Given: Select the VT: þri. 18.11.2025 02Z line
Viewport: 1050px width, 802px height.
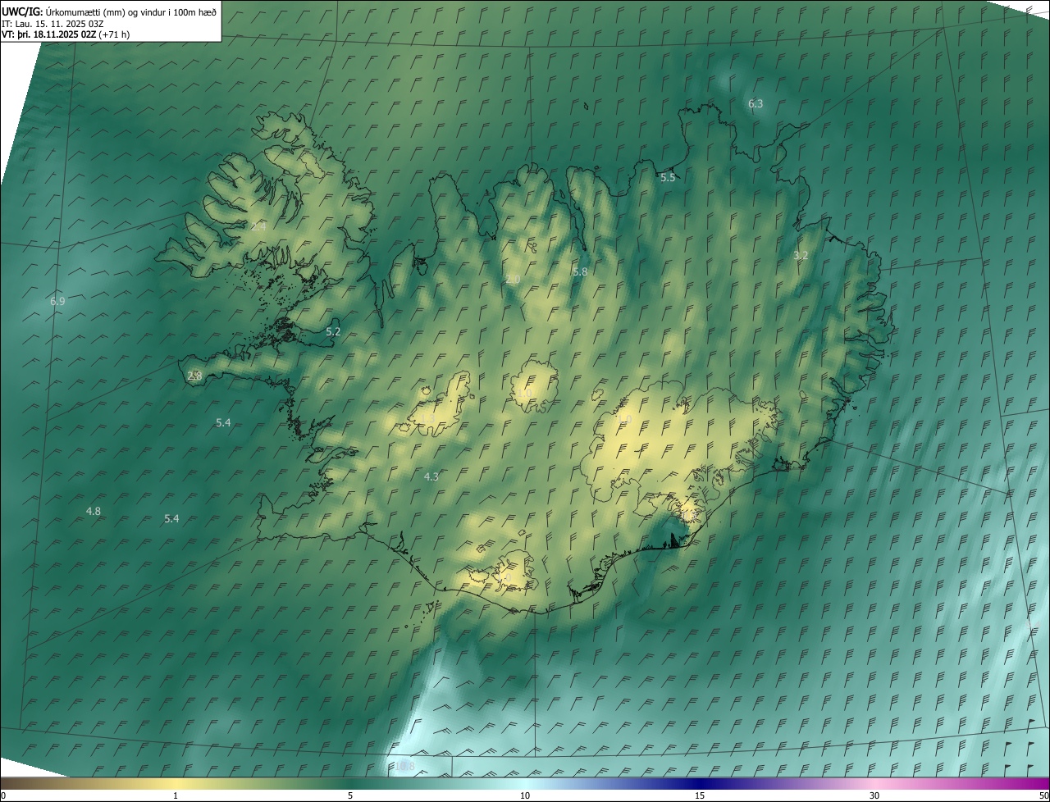Looking at the screenshot, I should pyautogui.click(x=66, y=34).
